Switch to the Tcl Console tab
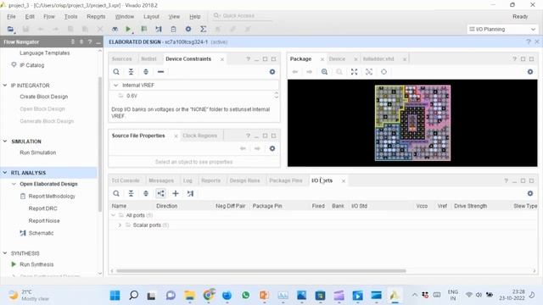This screenshot has height=305, width=543. (x=125, y=180)
